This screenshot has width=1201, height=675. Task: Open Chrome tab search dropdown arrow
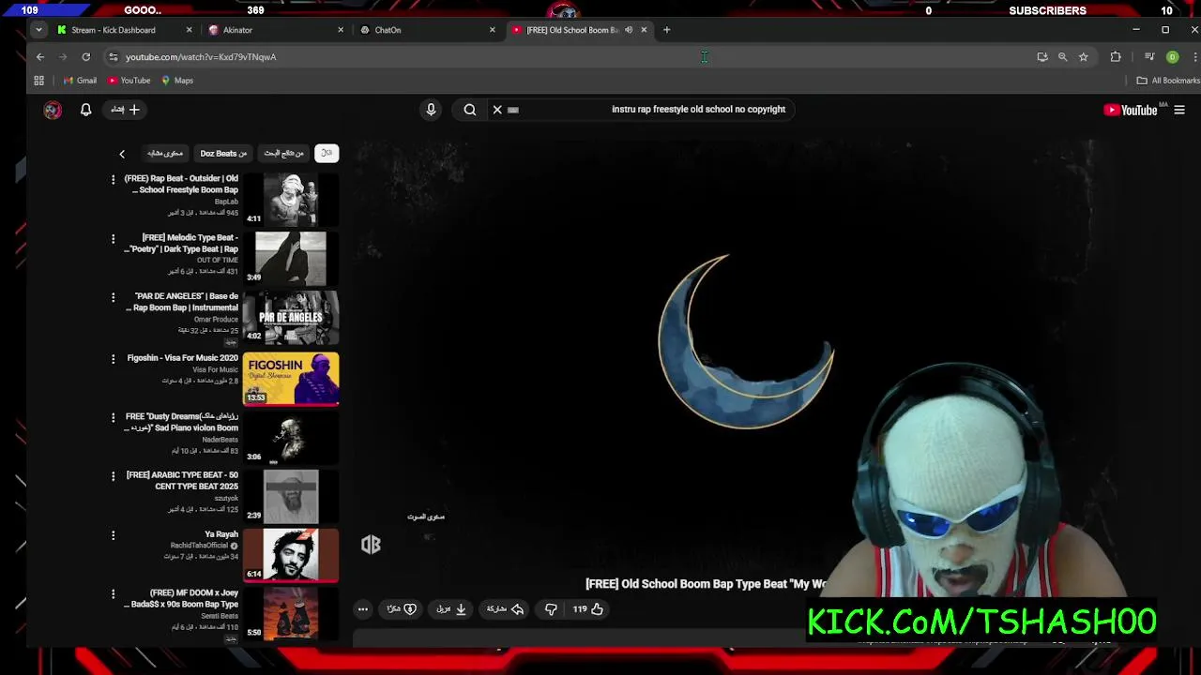pos(38,30)
